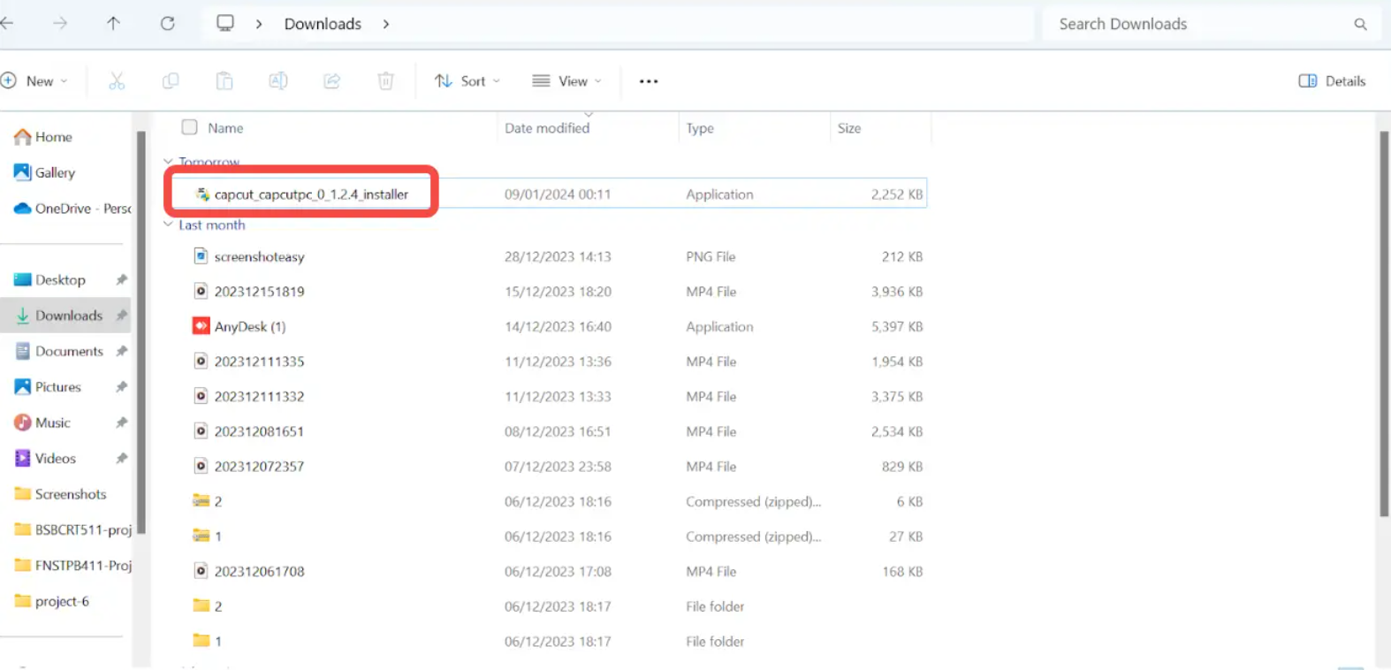The image size is (1391, 670).
Task: Click the Delete trash bin icon
Action: click(385, 81)
